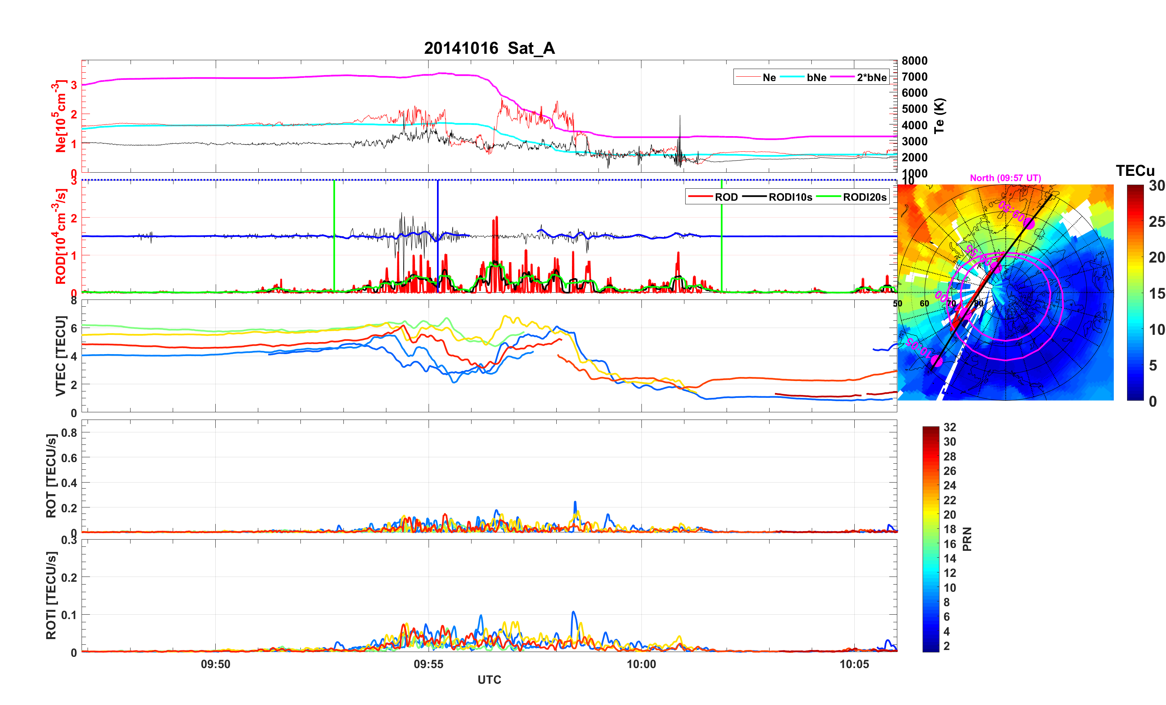Click the VTEC [TECU] y-axis label

[x=60, y=356]
